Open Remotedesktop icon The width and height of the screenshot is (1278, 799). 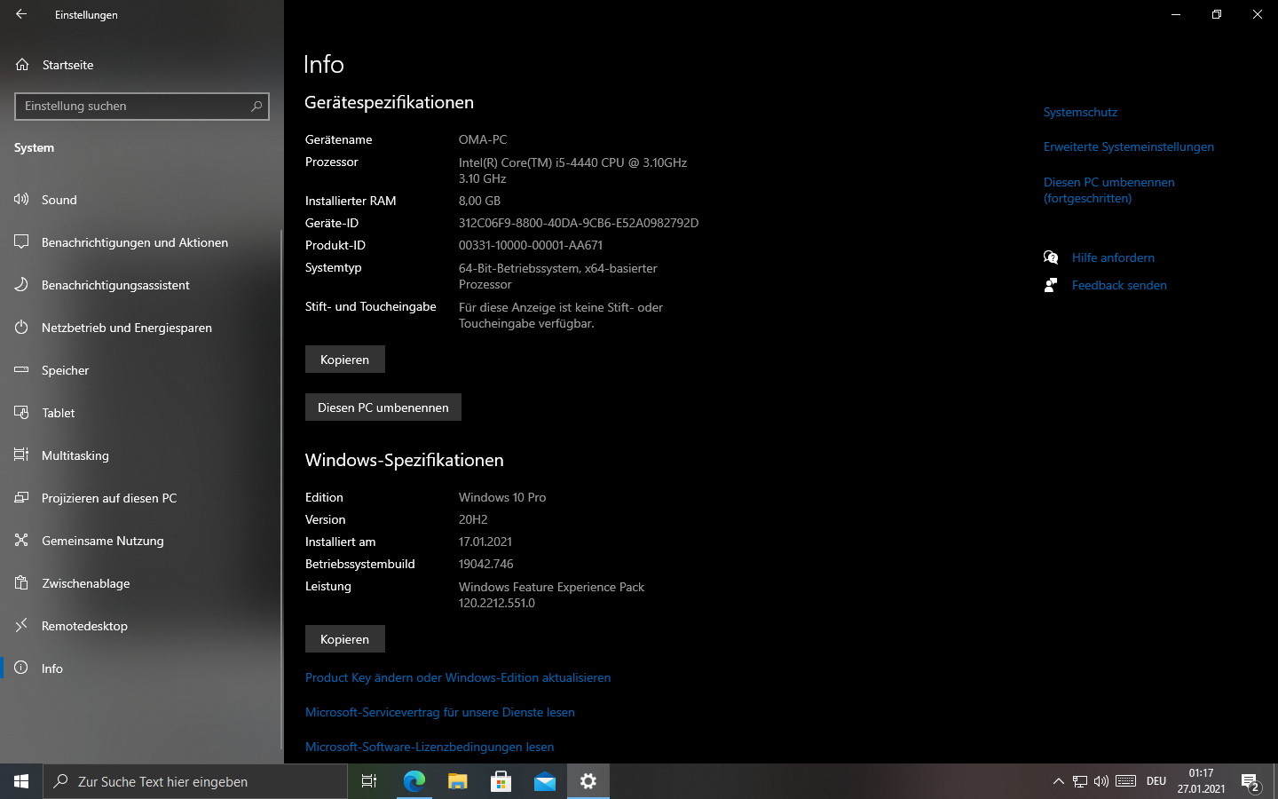21,626
